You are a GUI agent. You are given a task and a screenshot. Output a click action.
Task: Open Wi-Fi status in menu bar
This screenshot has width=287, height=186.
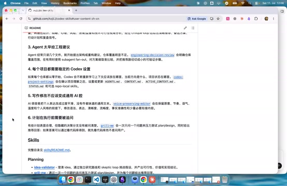(x=242, y=3)
